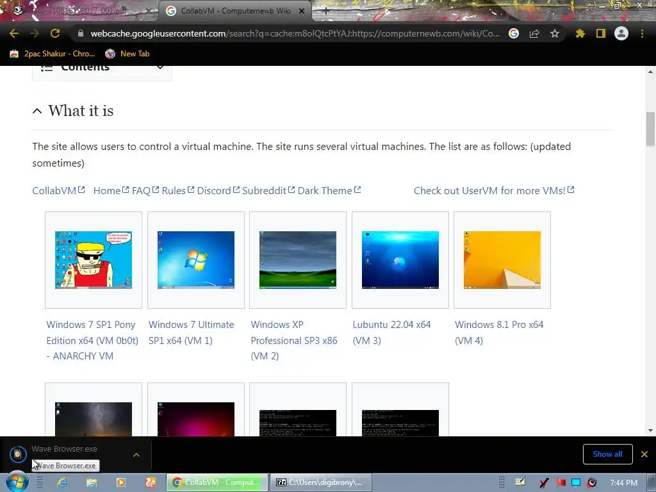The height and width of the screenshot is (492, 656).
Task: Open the thumbnail with the dark starry wallpaper
Action: pos(94,419)
